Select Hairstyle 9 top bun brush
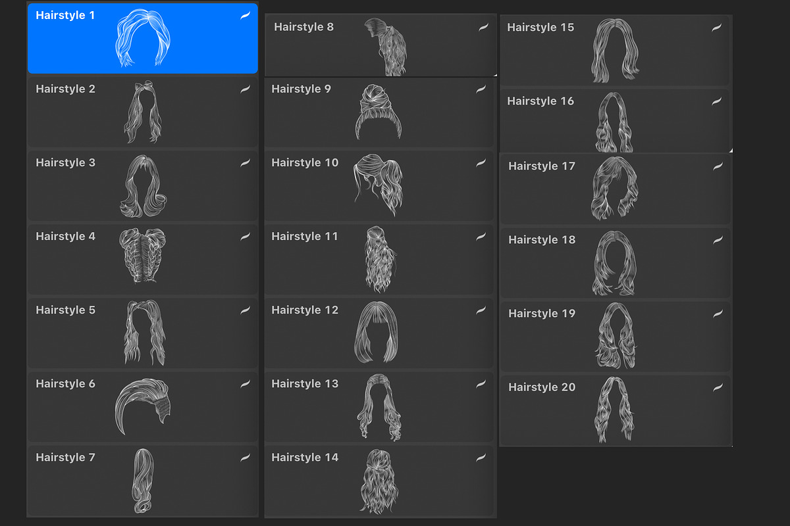790x526 pixels. tap(379, 112)
